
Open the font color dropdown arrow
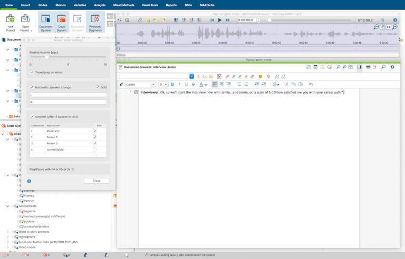click(206, 85)
